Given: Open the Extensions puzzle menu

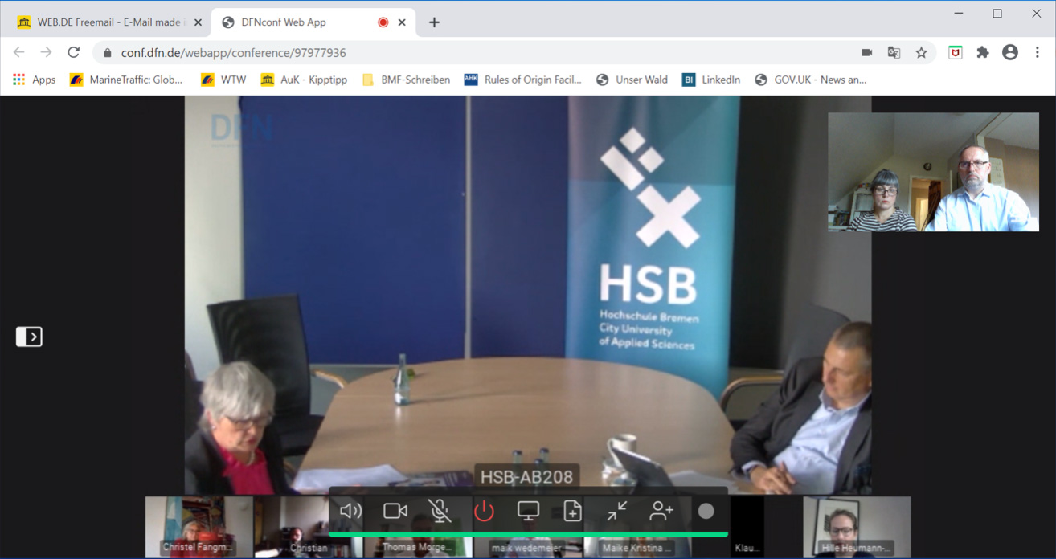Looking at the screenshot, I should point(983,53).
